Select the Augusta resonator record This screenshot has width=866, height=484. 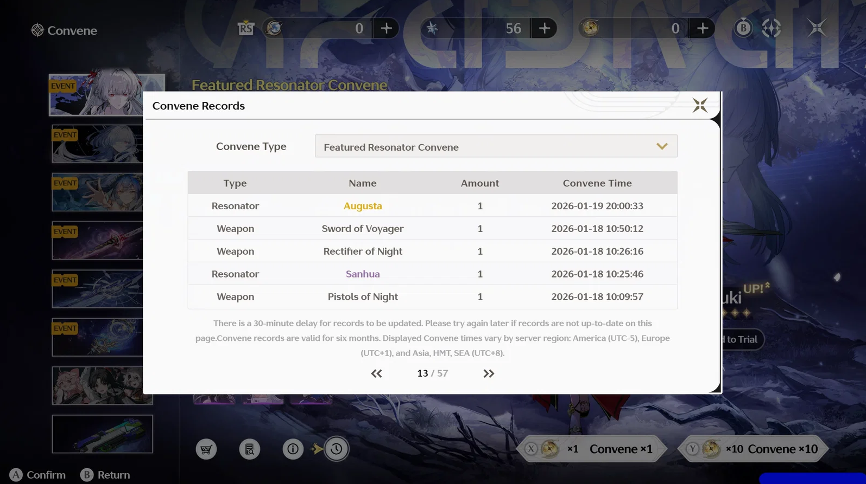433,206
